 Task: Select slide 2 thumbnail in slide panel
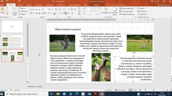[12, 41]
